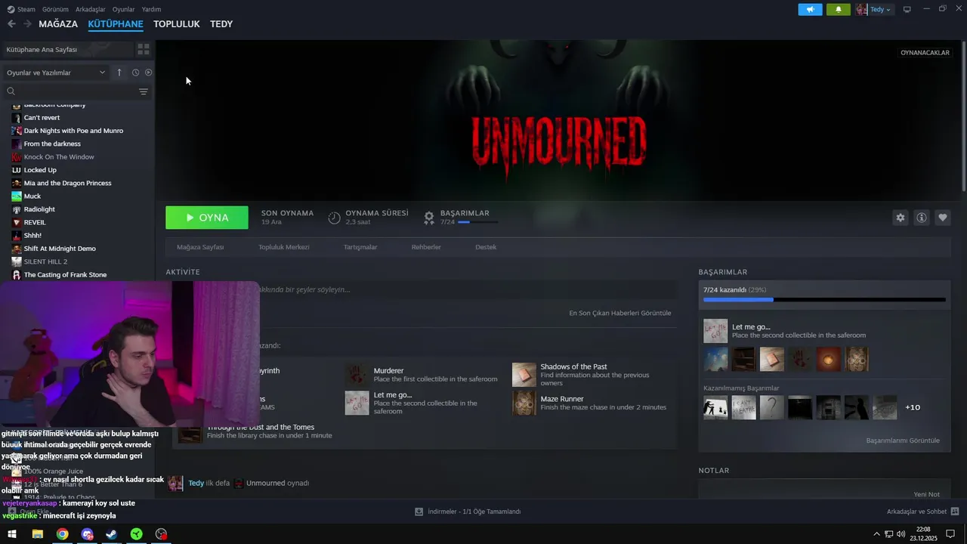Open game settings gear icon
Image resolution: width=967 pixels, height=544 pixels.
point(900,218)
